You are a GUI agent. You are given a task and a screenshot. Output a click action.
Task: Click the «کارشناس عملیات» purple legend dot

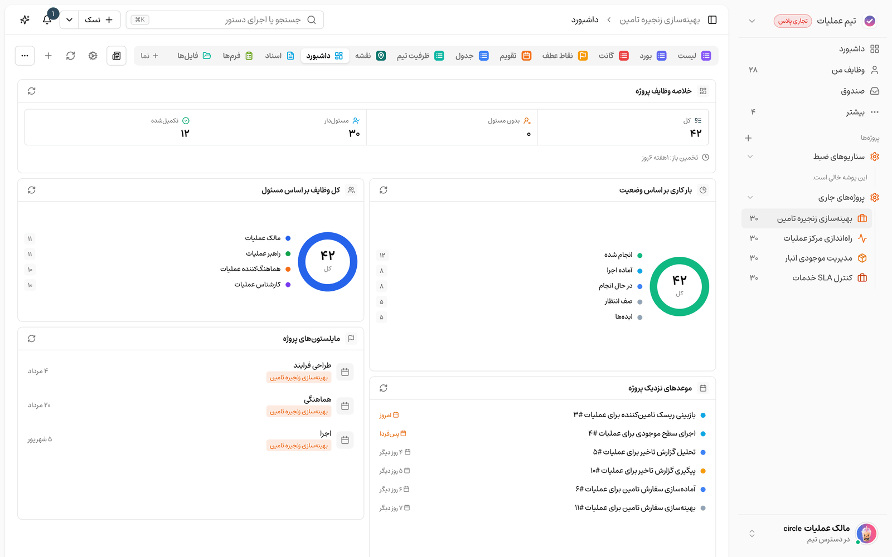tap(288, 285)
